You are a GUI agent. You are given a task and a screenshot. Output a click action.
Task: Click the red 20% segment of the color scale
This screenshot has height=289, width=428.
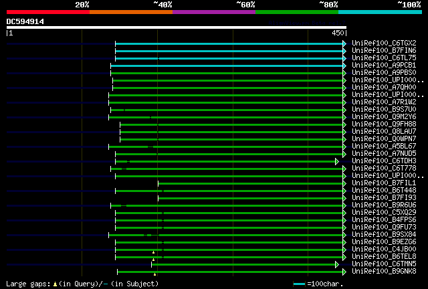pyautogui.click(x=48, y=12)
